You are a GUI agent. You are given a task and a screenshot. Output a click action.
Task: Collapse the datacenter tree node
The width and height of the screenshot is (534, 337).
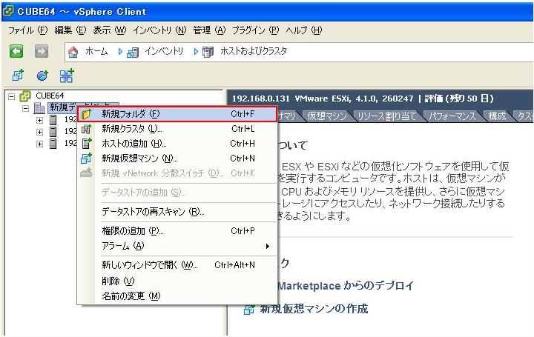(25, 109)
